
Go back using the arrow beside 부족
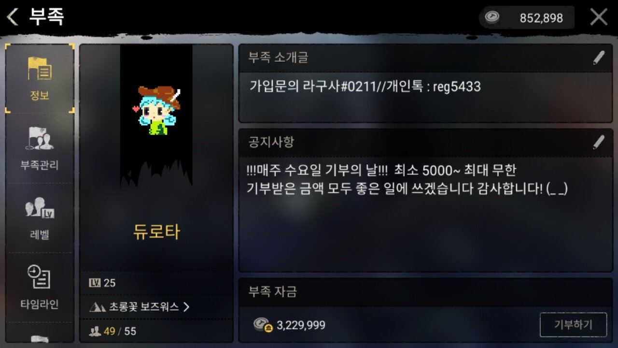tap(12, 17)
